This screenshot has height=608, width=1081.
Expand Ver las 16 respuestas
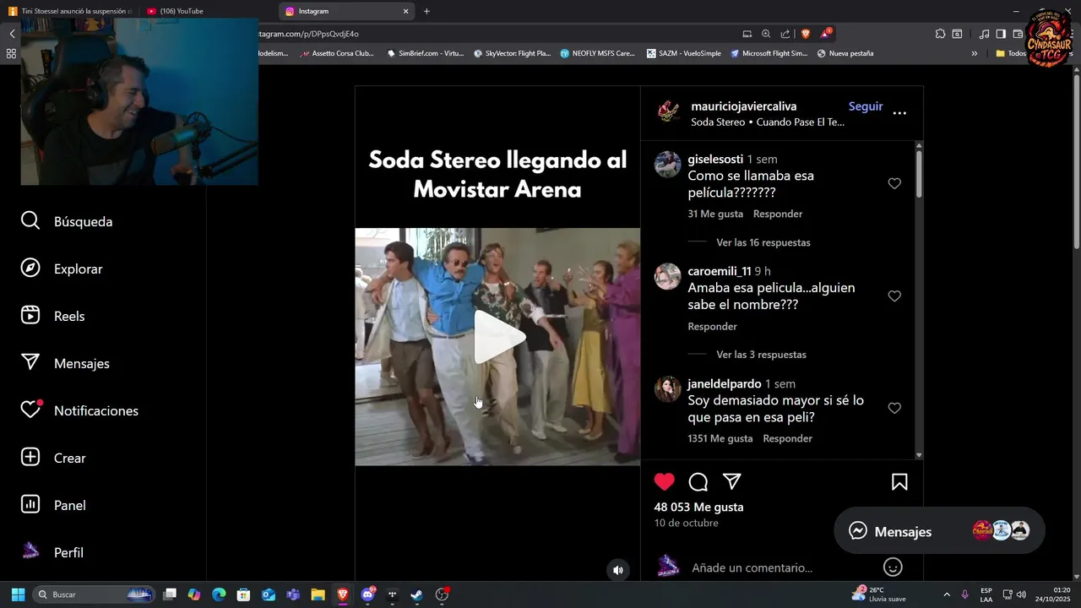point(763,242)
